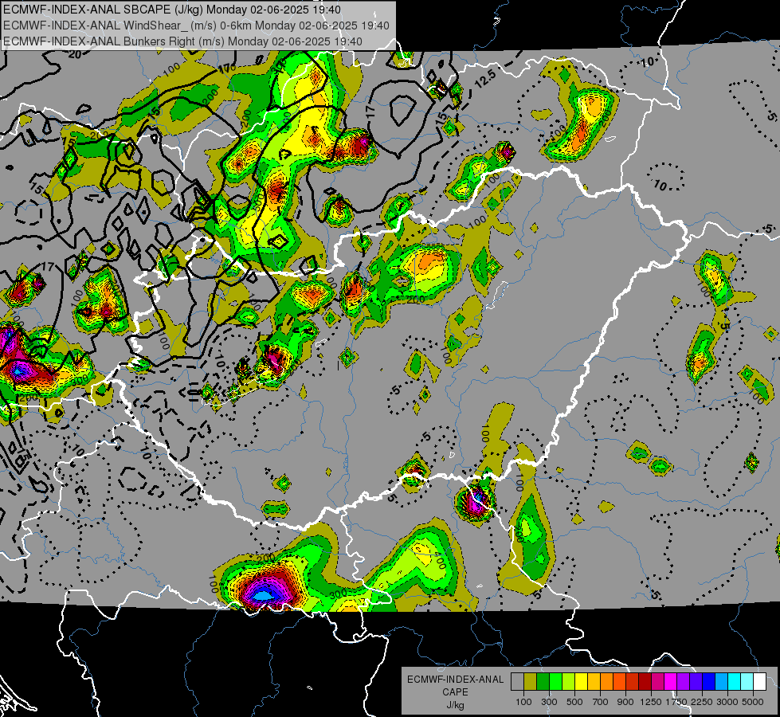The height and width of the screenshot is (717, 780).
Task: Click the legend value 5000
Action: click(x=753, y=702)
